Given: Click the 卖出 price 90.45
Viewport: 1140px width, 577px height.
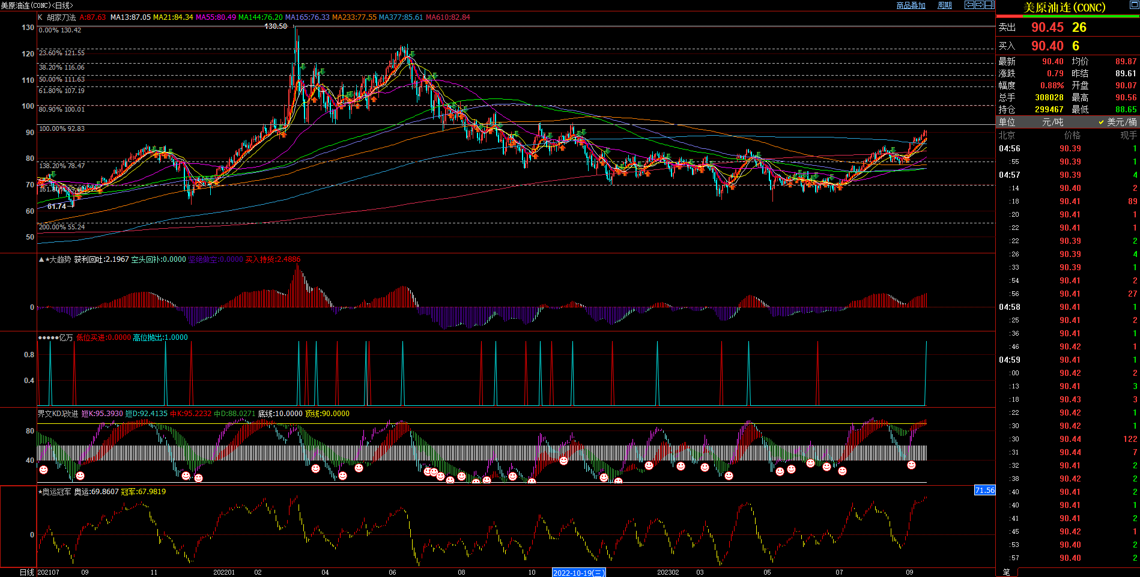Looking at the screenshot, I should (x=1047, y=28).
